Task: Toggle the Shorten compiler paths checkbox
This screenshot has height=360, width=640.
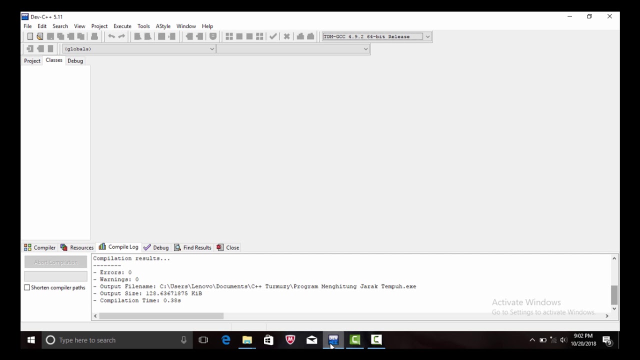Action: 27,287
